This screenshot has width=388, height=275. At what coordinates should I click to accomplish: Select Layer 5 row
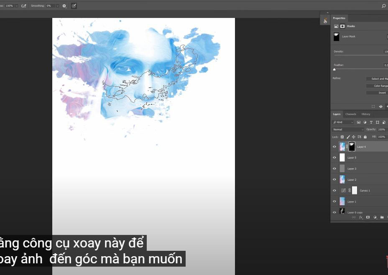[x=359, y=158]
